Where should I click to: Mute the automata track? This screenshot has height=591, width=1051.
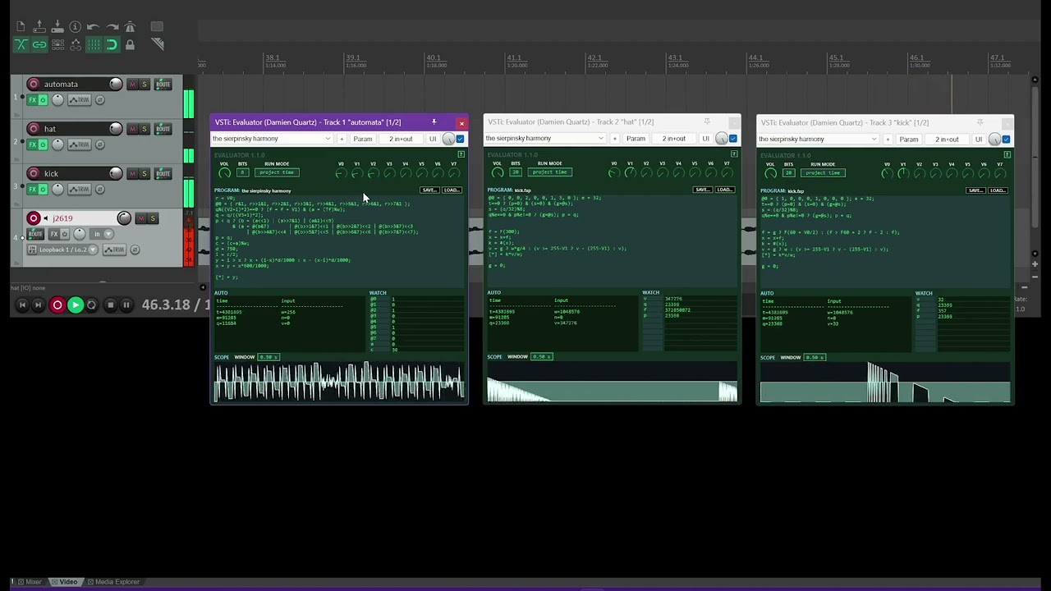pos(132,84)
